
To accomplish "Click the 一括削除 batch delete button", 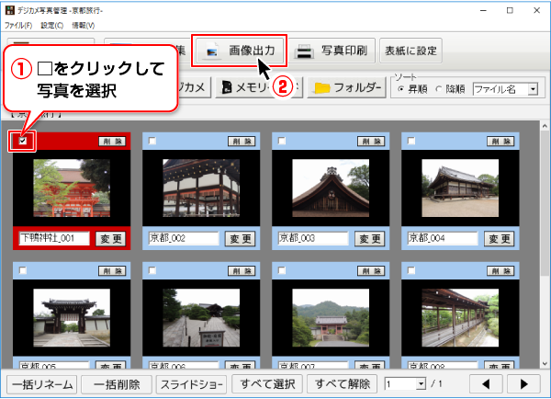I will [117, 384].
